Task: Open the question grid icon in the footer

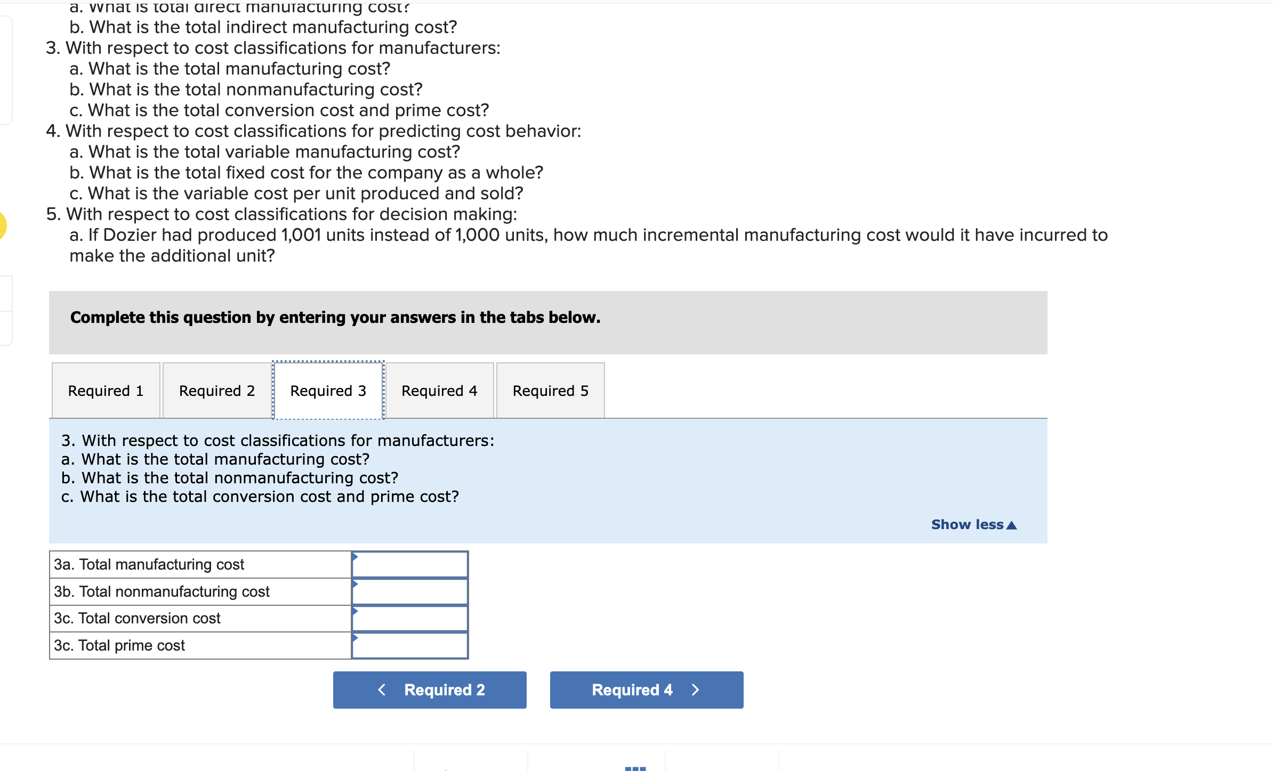Action: (x=635, y=768)
